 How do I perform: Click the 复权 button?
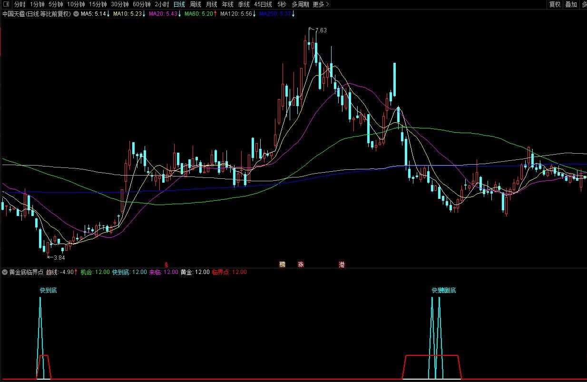(555, 4)
